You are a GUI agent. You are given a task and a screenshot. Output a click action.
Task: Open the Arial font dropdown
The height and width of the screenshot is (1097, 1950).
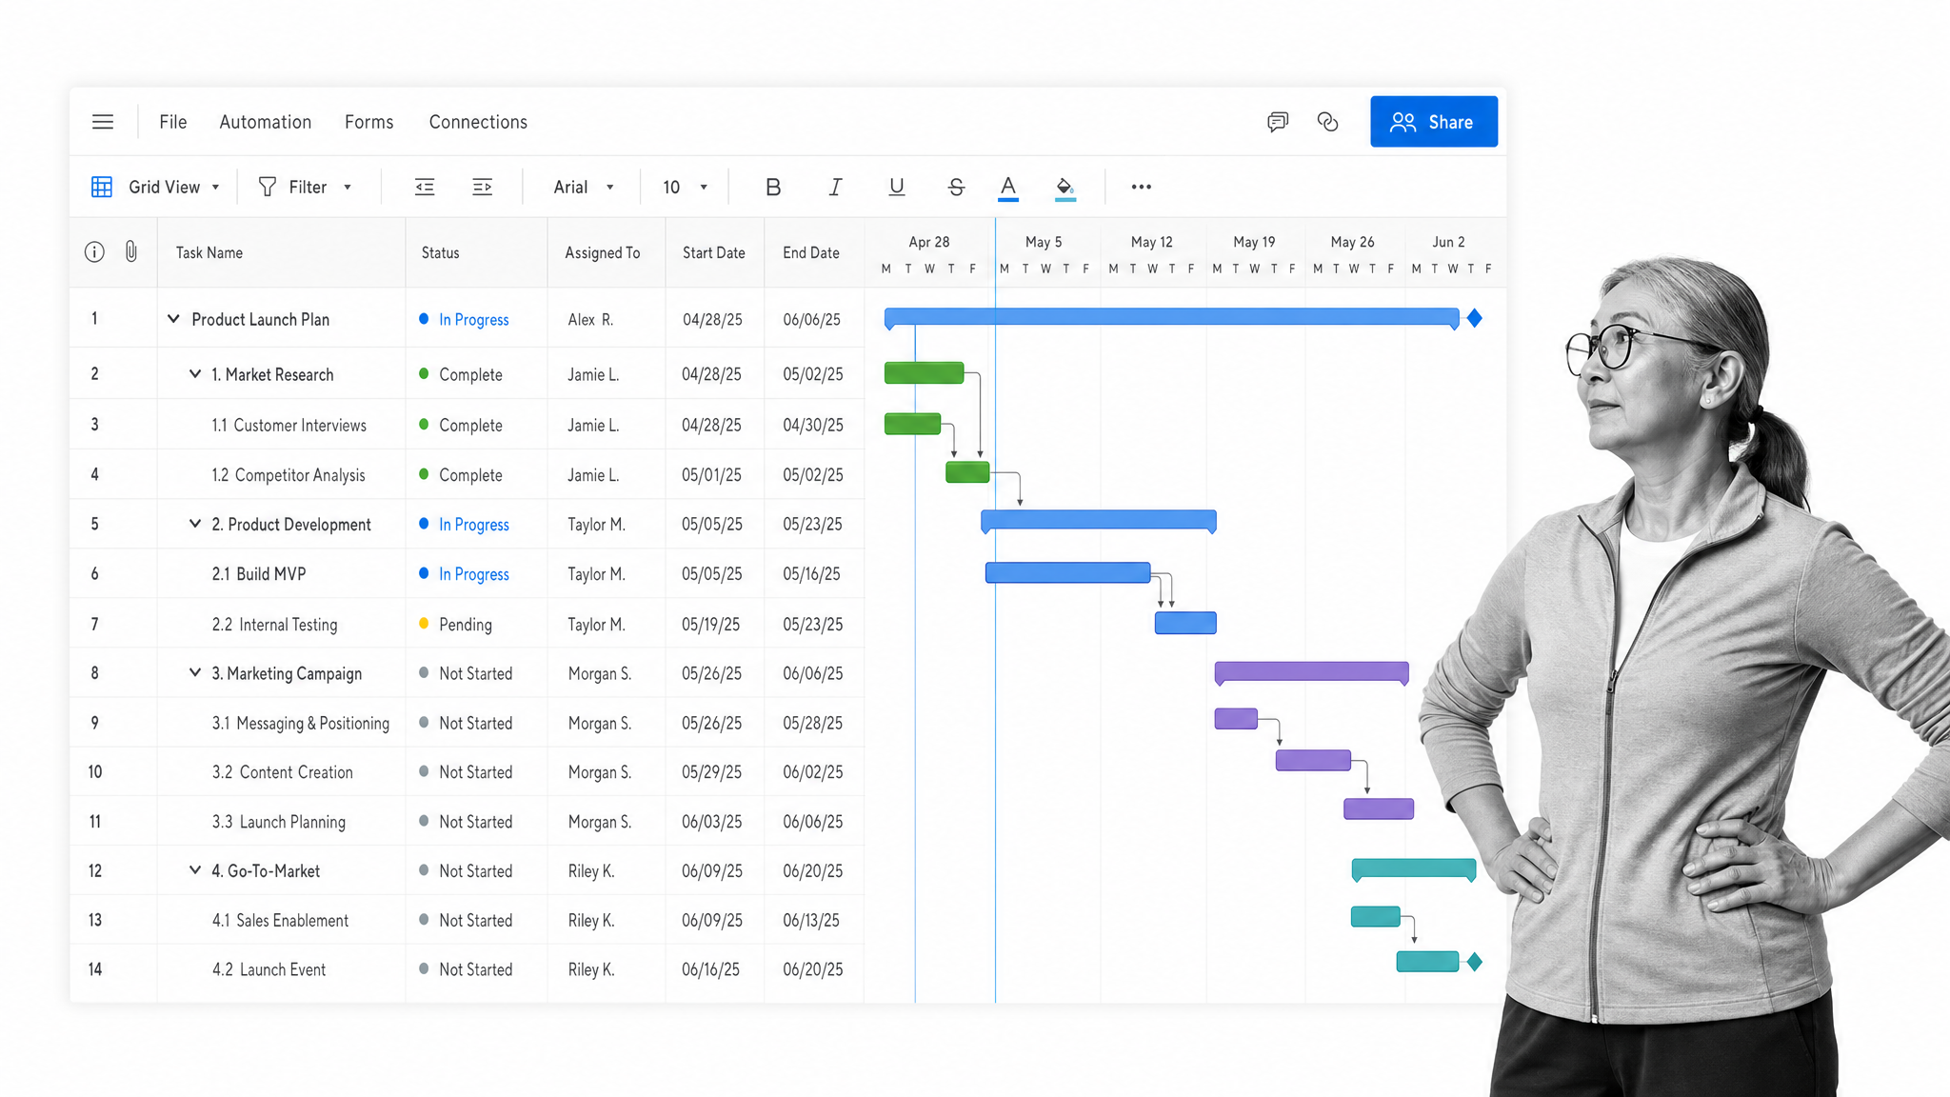click(x=584, y=187)
